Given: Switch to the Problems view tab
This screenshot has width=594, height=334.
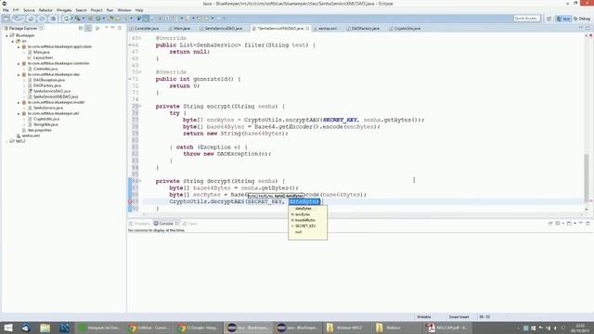Looking at the screenshot, I should 139,224.
